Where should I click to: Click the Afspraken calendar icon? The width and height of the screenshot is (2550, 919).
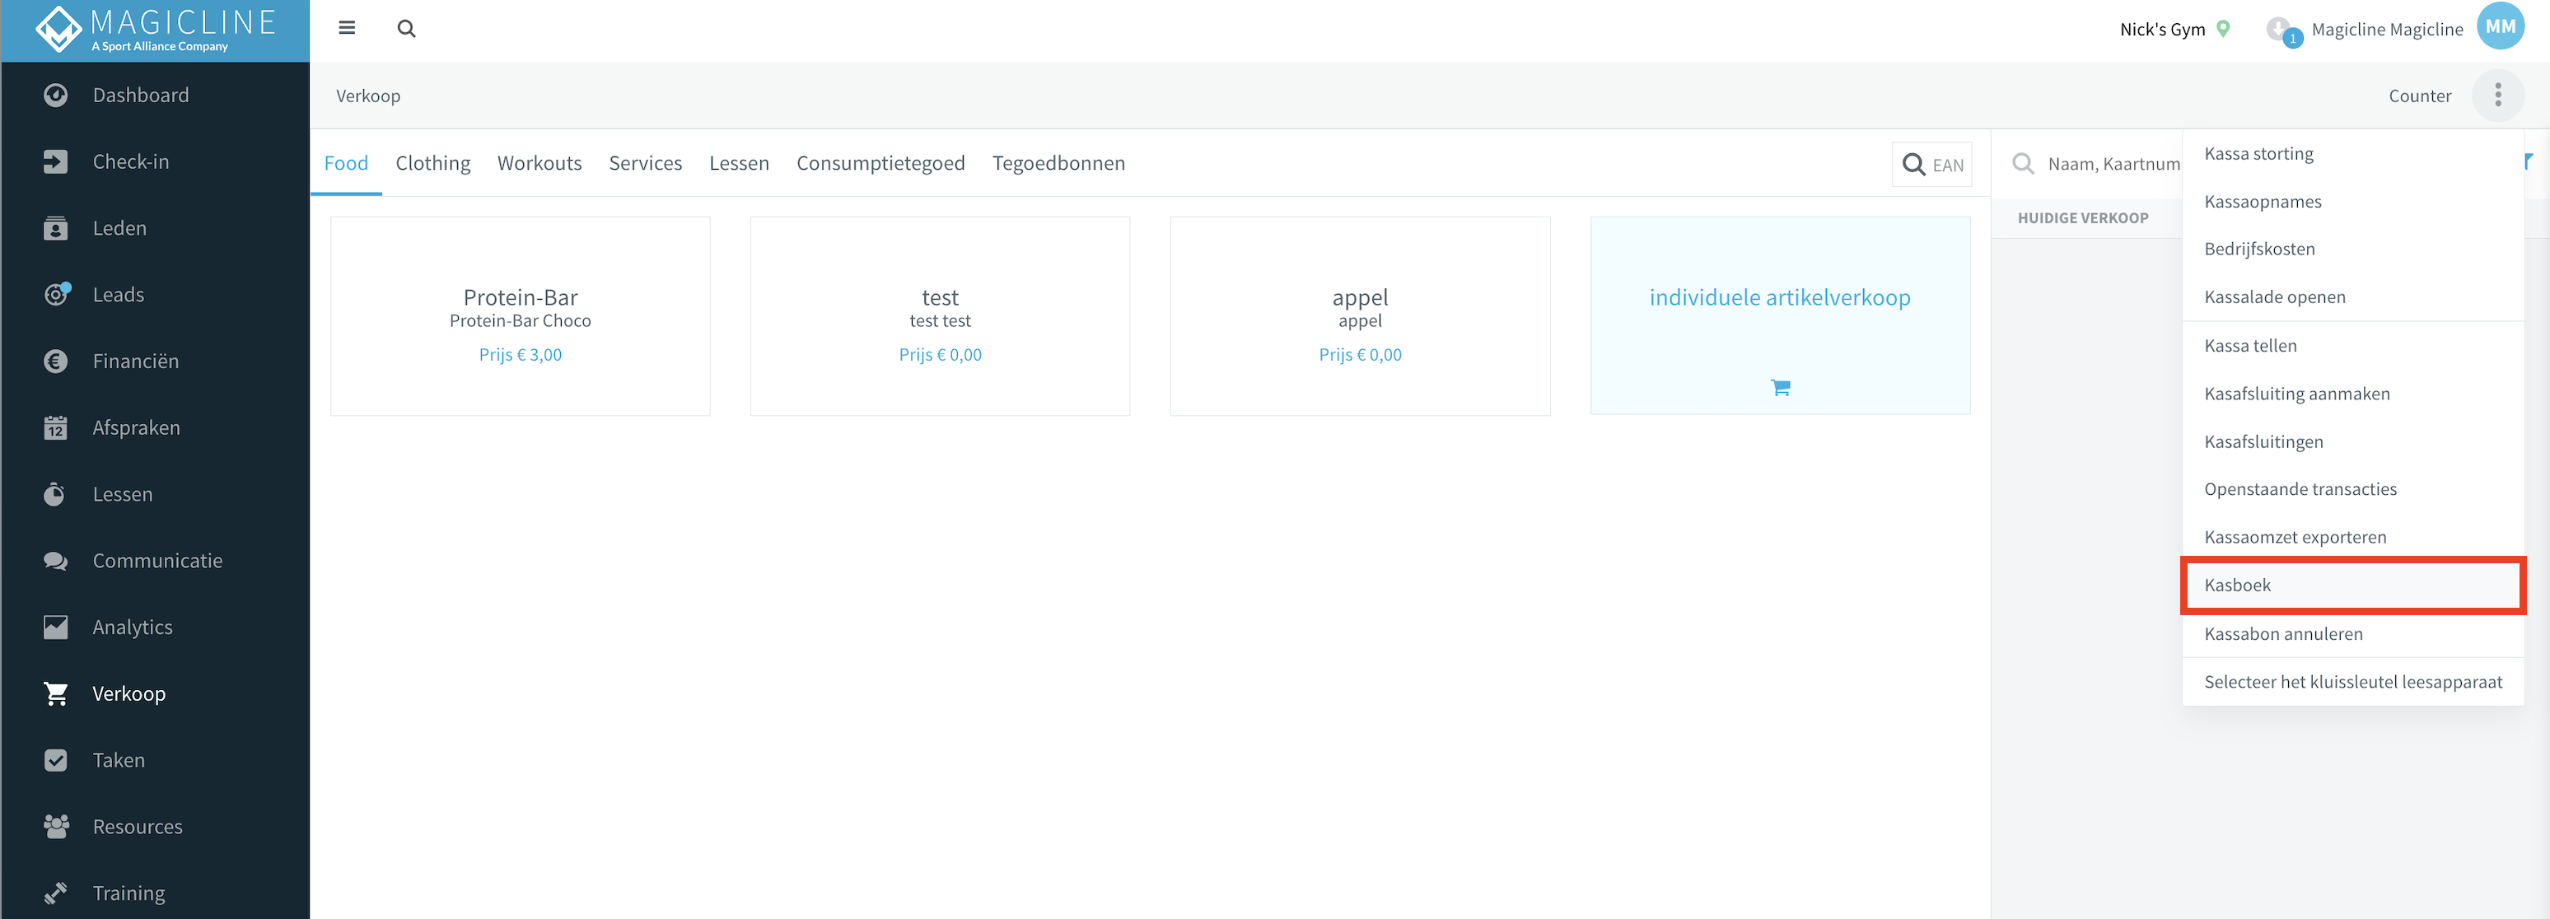55,427
